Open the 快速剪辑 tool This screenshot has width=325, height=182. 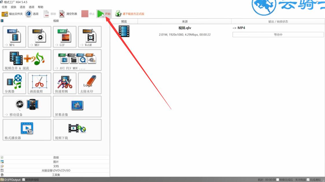[x=65, y=83]
